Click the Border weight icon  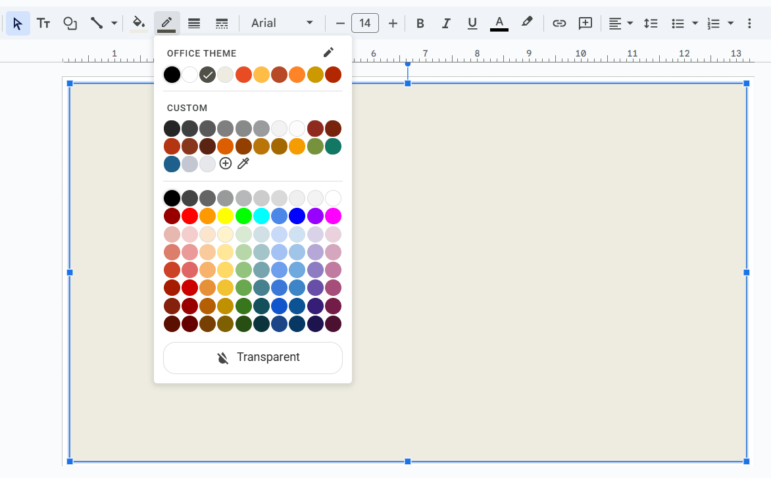194,23
